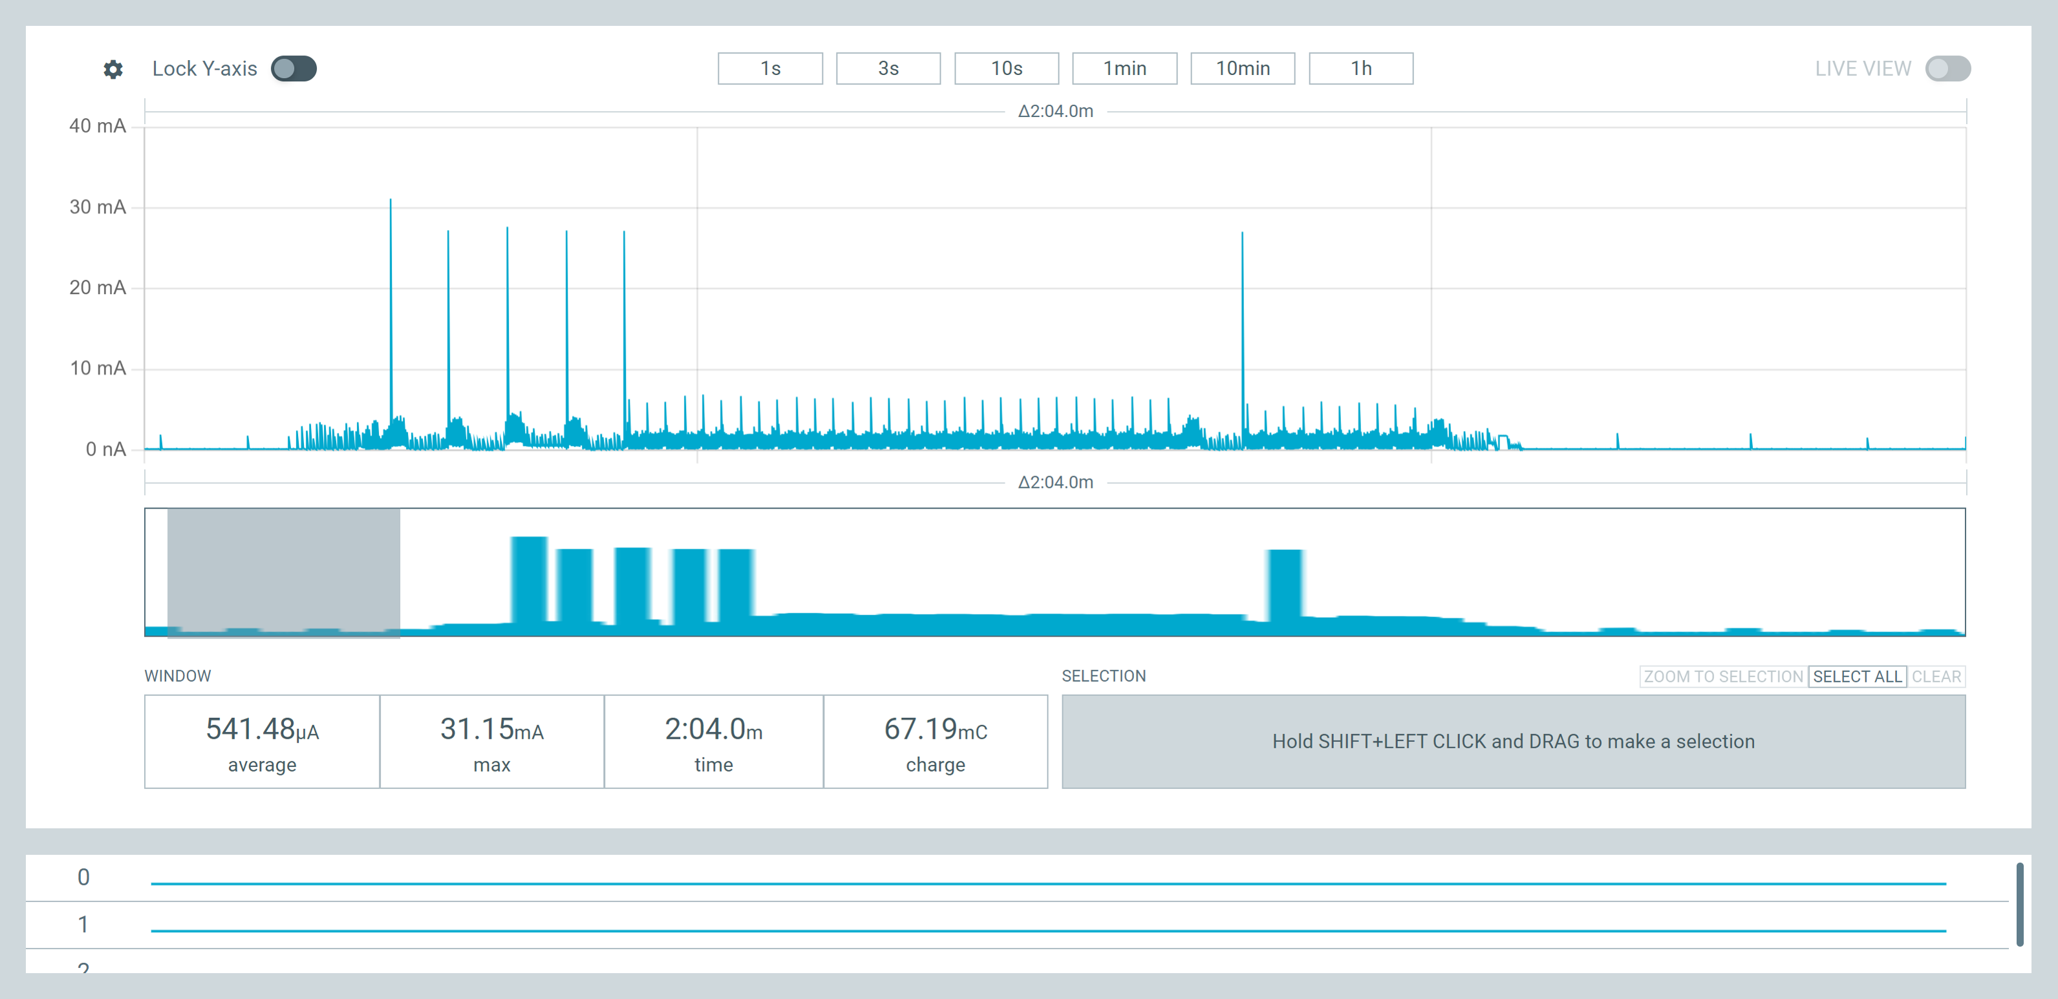
Task: Toggle the Lock Y-axis switch
Action: (293, 68)
